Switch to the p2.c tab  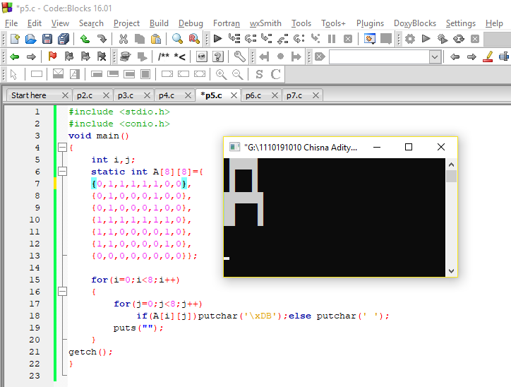pos(85,95)
